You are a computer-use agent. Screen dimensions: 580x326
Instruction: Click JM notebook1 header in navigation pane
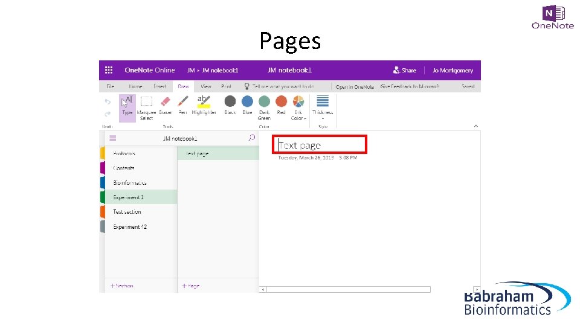tap(180, 139)
